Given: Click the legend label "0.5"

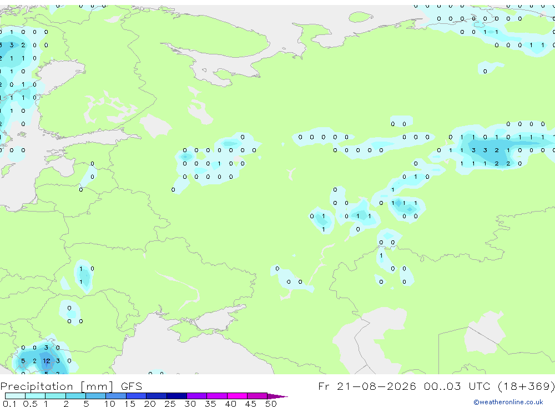Looking at the screenshot, I should pos(30,404).
